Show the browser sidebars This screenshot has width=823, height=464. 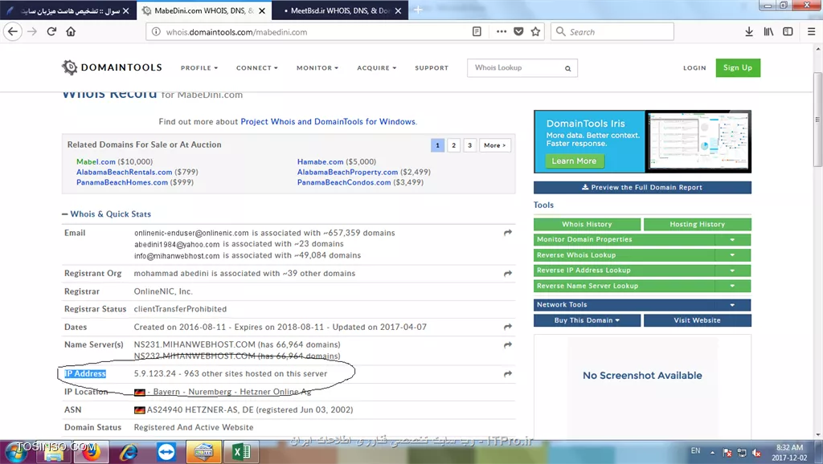pyautogui.click(x=788, y=31)
